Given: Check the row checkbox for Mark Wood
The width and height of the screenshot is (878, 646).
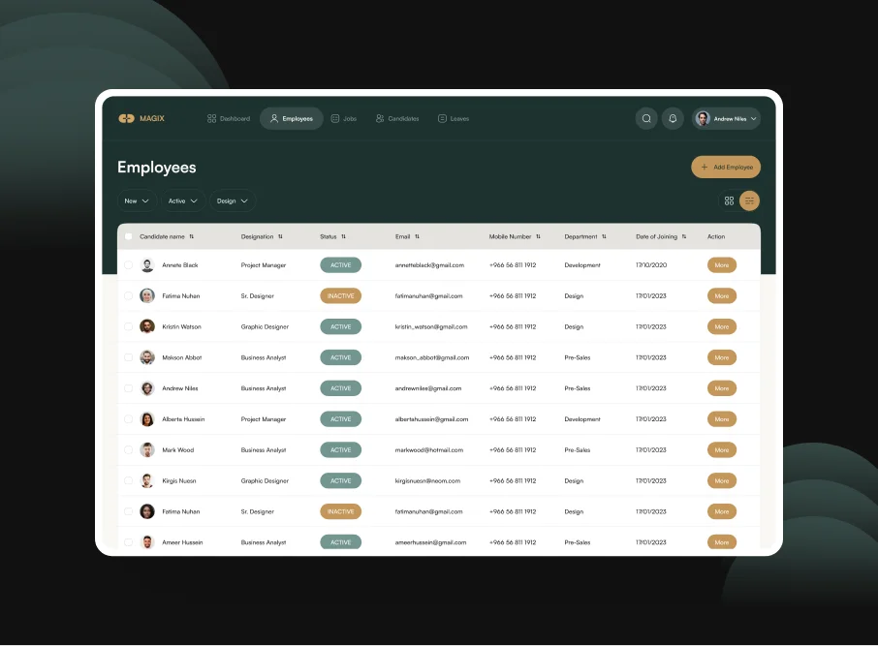Looking at the screenshot, I should click(128, 449).
